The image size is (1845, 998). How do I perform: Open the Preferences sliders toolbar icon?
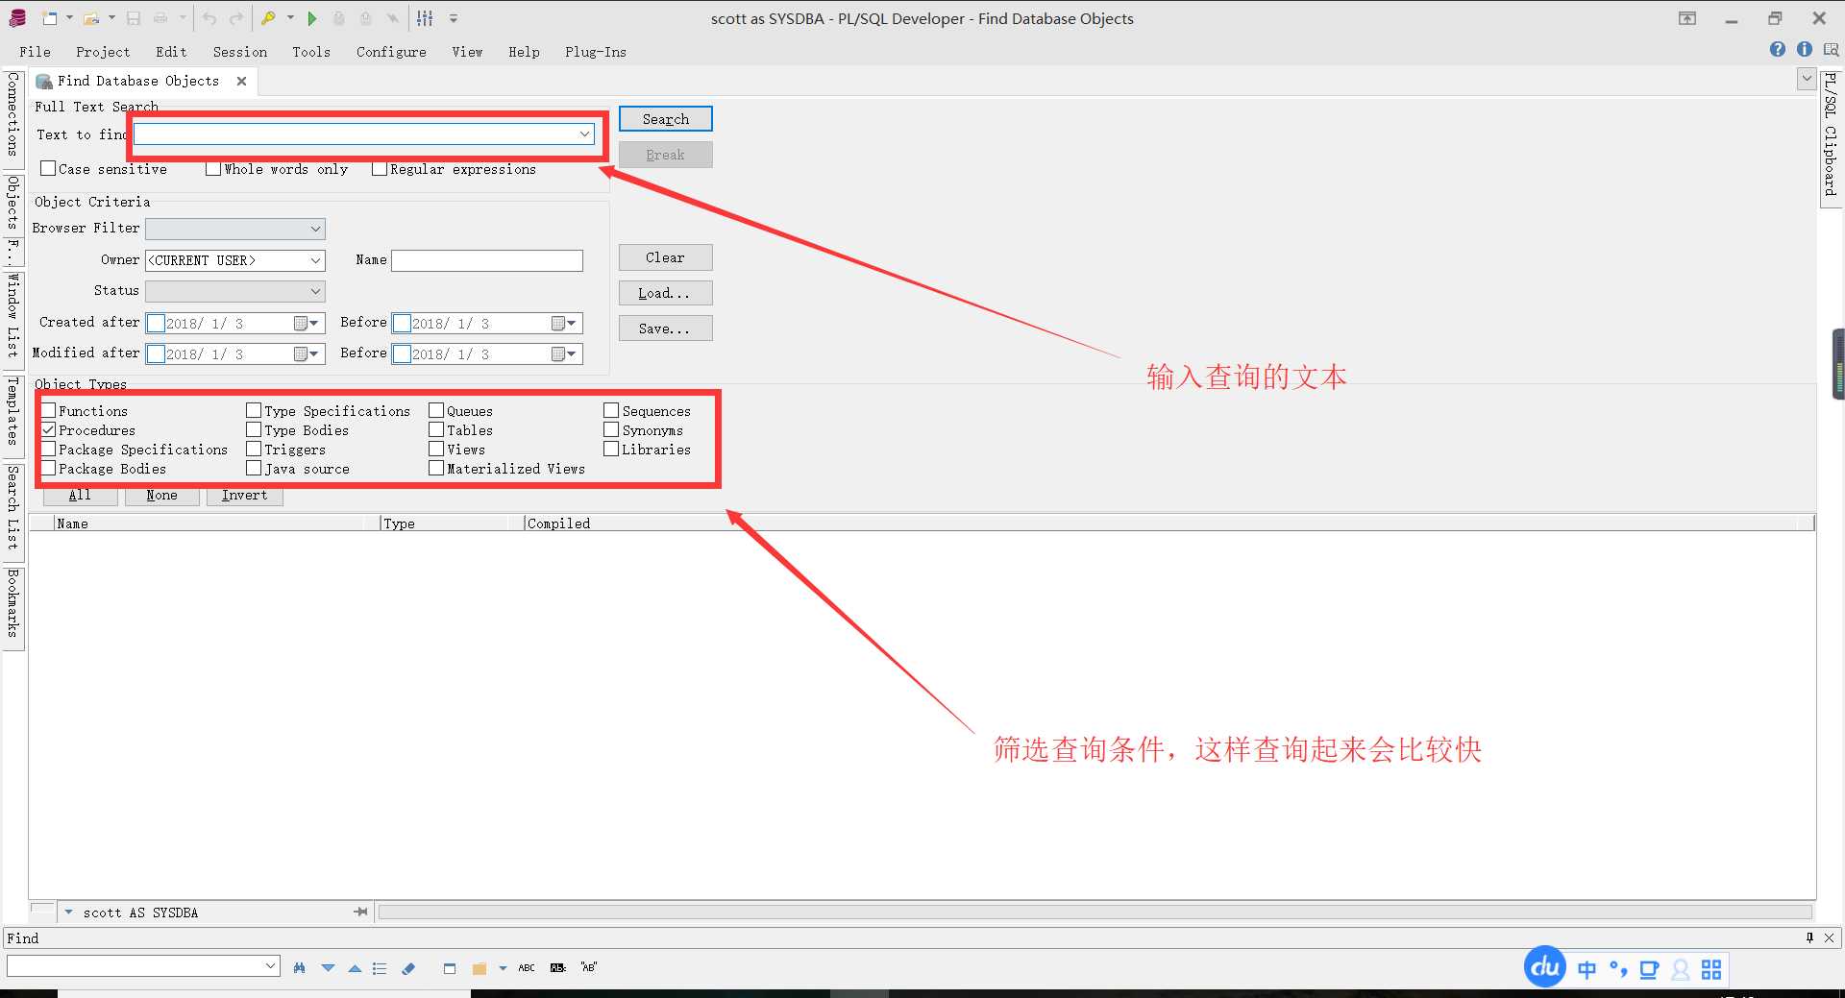click(x=425, y=18)
